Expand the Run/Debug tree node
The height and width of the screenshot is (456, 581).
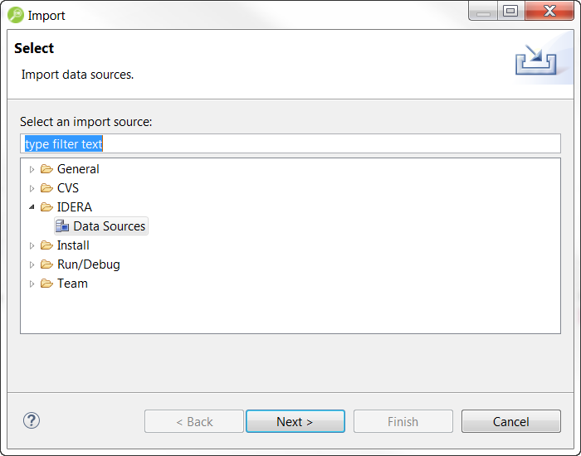pyautogui.click(x=32, y=264)
